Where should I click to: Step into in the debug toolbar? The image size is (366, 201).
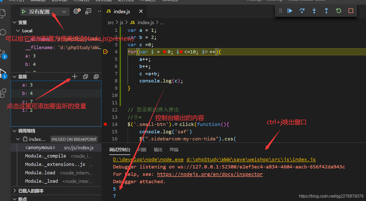tap(314, 11)
